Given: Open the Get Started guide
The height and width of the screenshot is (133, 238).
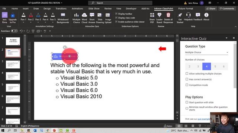Looking at the screenshot, I should click(x=180, y=18).
